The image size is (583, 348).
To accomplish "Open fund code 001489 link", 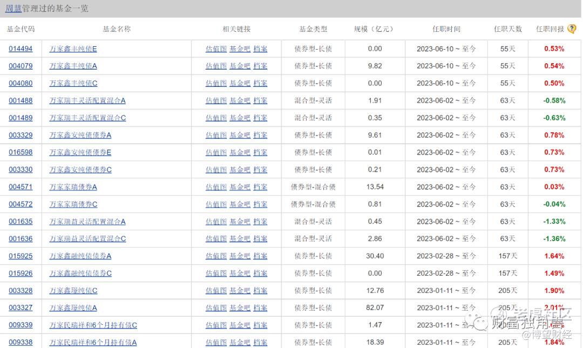I will [x=21, y=118].
